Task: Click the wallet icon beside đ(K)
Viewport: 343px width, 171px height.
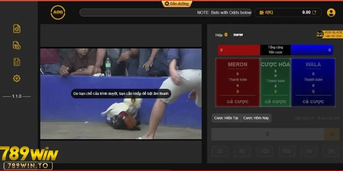Action: (261, 12)
